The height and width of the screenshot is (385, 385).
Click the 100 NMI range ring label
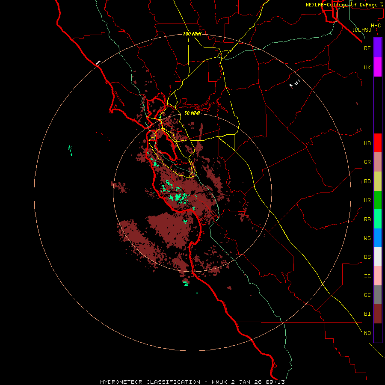pyautogui.click(x=192, y=34)
